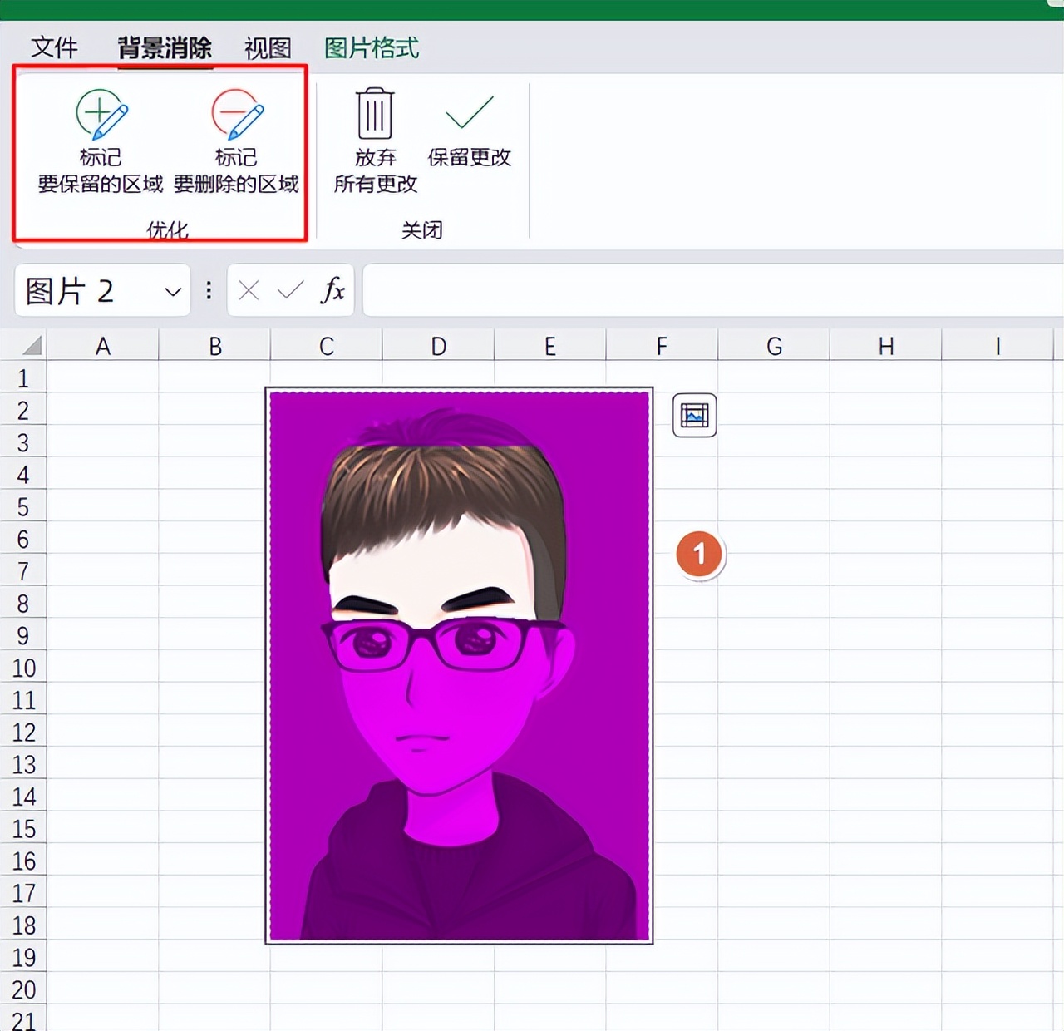Select row 17 header

[23, 893]
